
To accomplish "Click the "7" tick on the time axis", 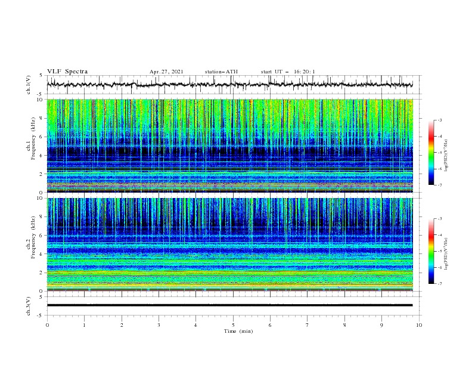I will click(308, 325).
